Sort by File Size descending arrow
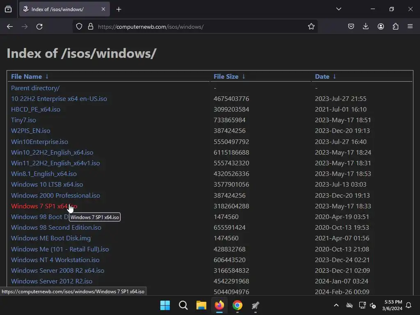This screenshot has width=420, height=315. coord(244,77)
